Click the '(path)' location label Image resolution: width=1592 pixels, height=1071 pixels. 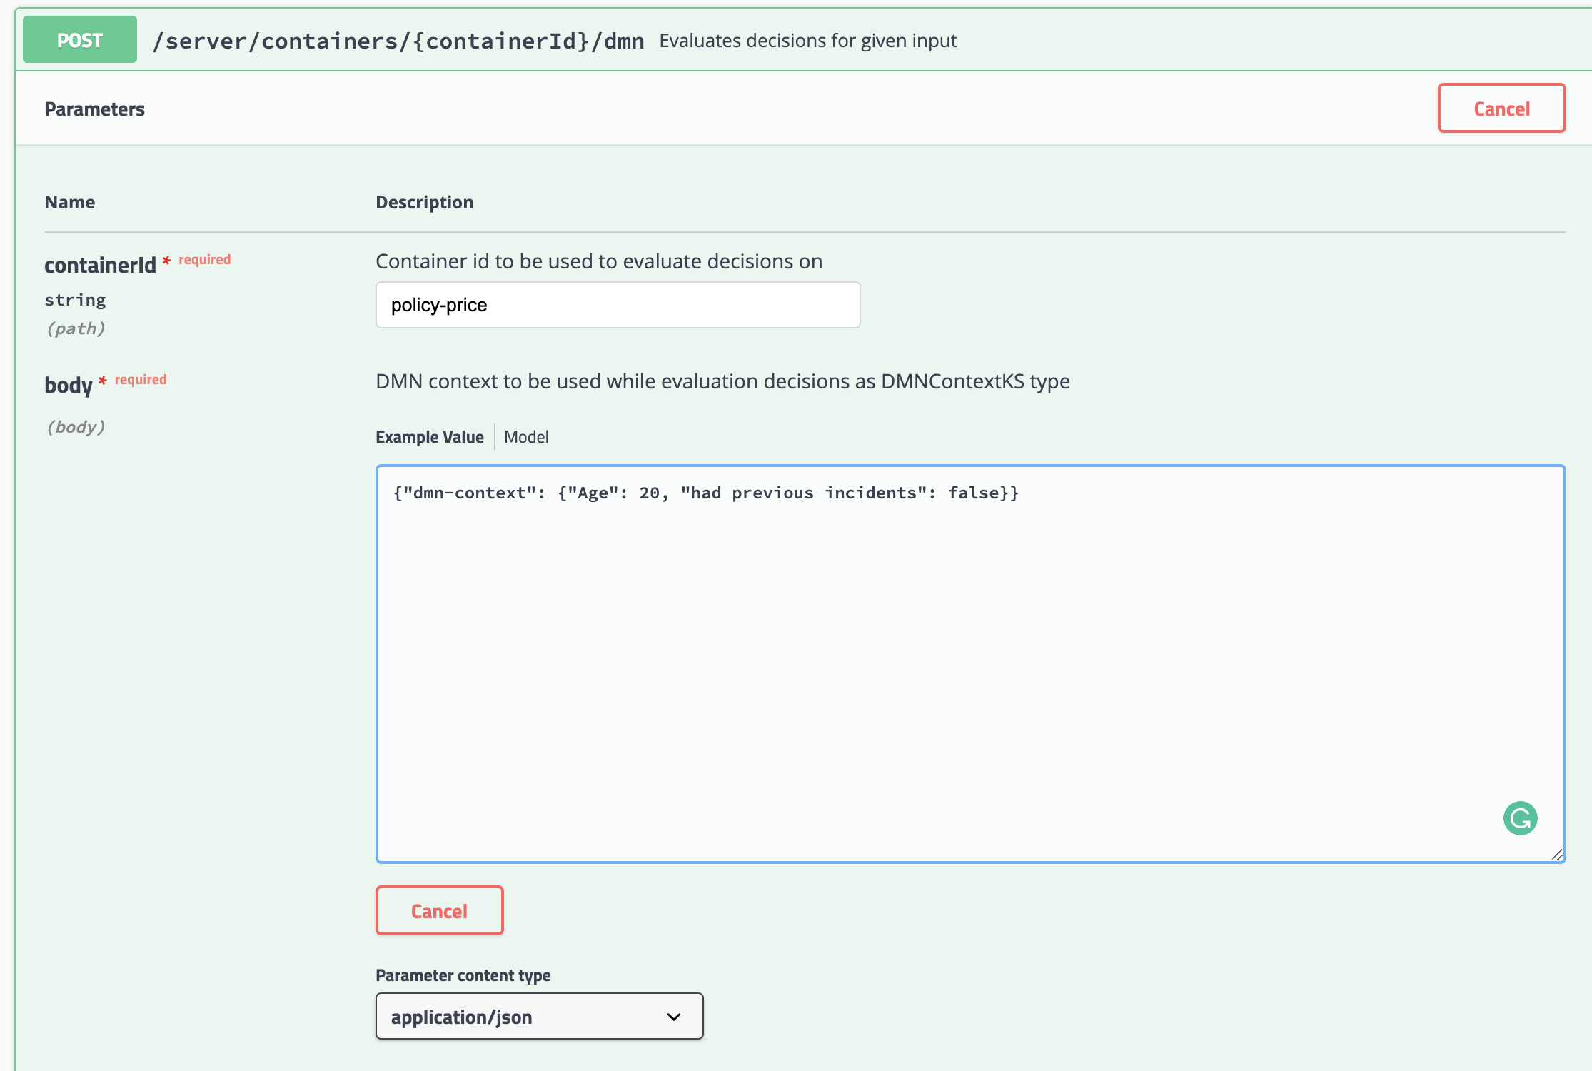[x=76, y=328]
